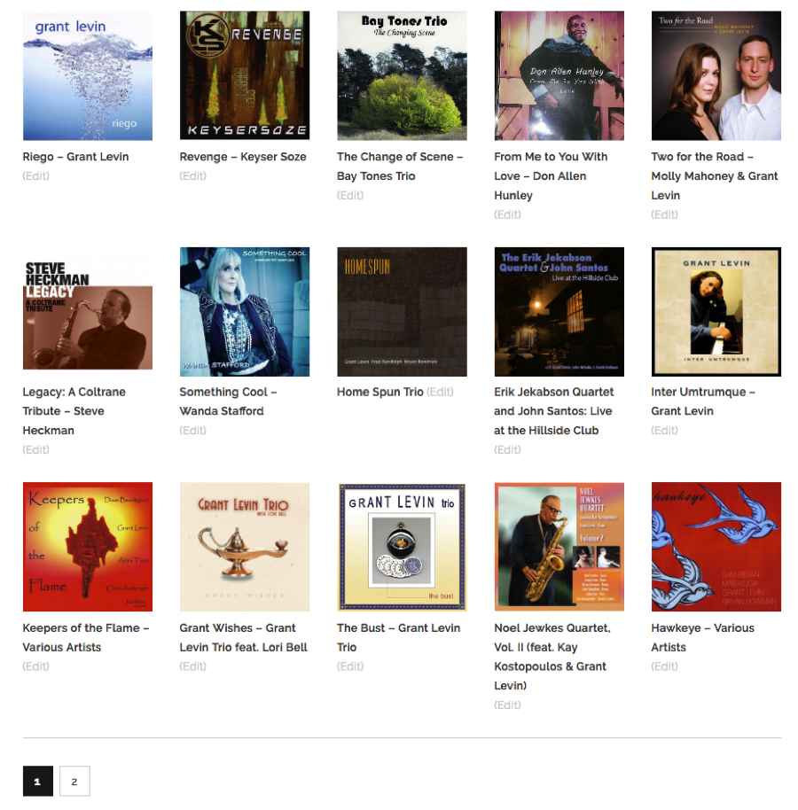Select the current page 1 button

pyautogui.click(x=38, y=781)
